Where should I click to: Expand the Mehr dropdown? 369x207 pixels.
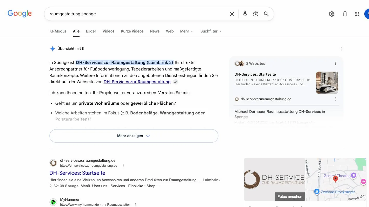(x=187, y=31)
